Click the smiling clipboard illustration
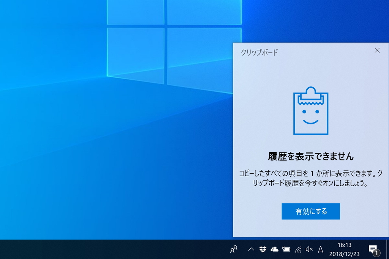The height and width of the screenshot is (259, 389). pyautogui.click(x=311, y=112)
